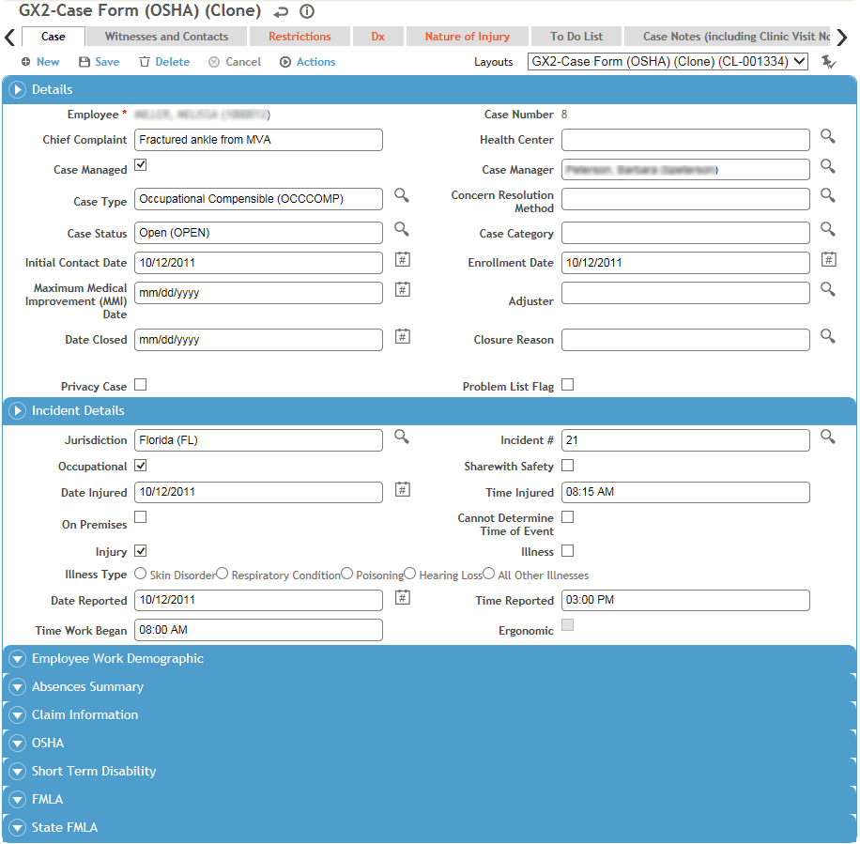Viewport: 860px width, 844px height.
Task: Select the Hearing Loss radio button
Action: (x=409, y=574)
